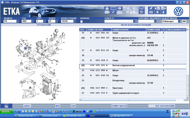Screen dimensions: 190x118
Task: Click the plain left triangle back icon
Action: click(163, 12)
